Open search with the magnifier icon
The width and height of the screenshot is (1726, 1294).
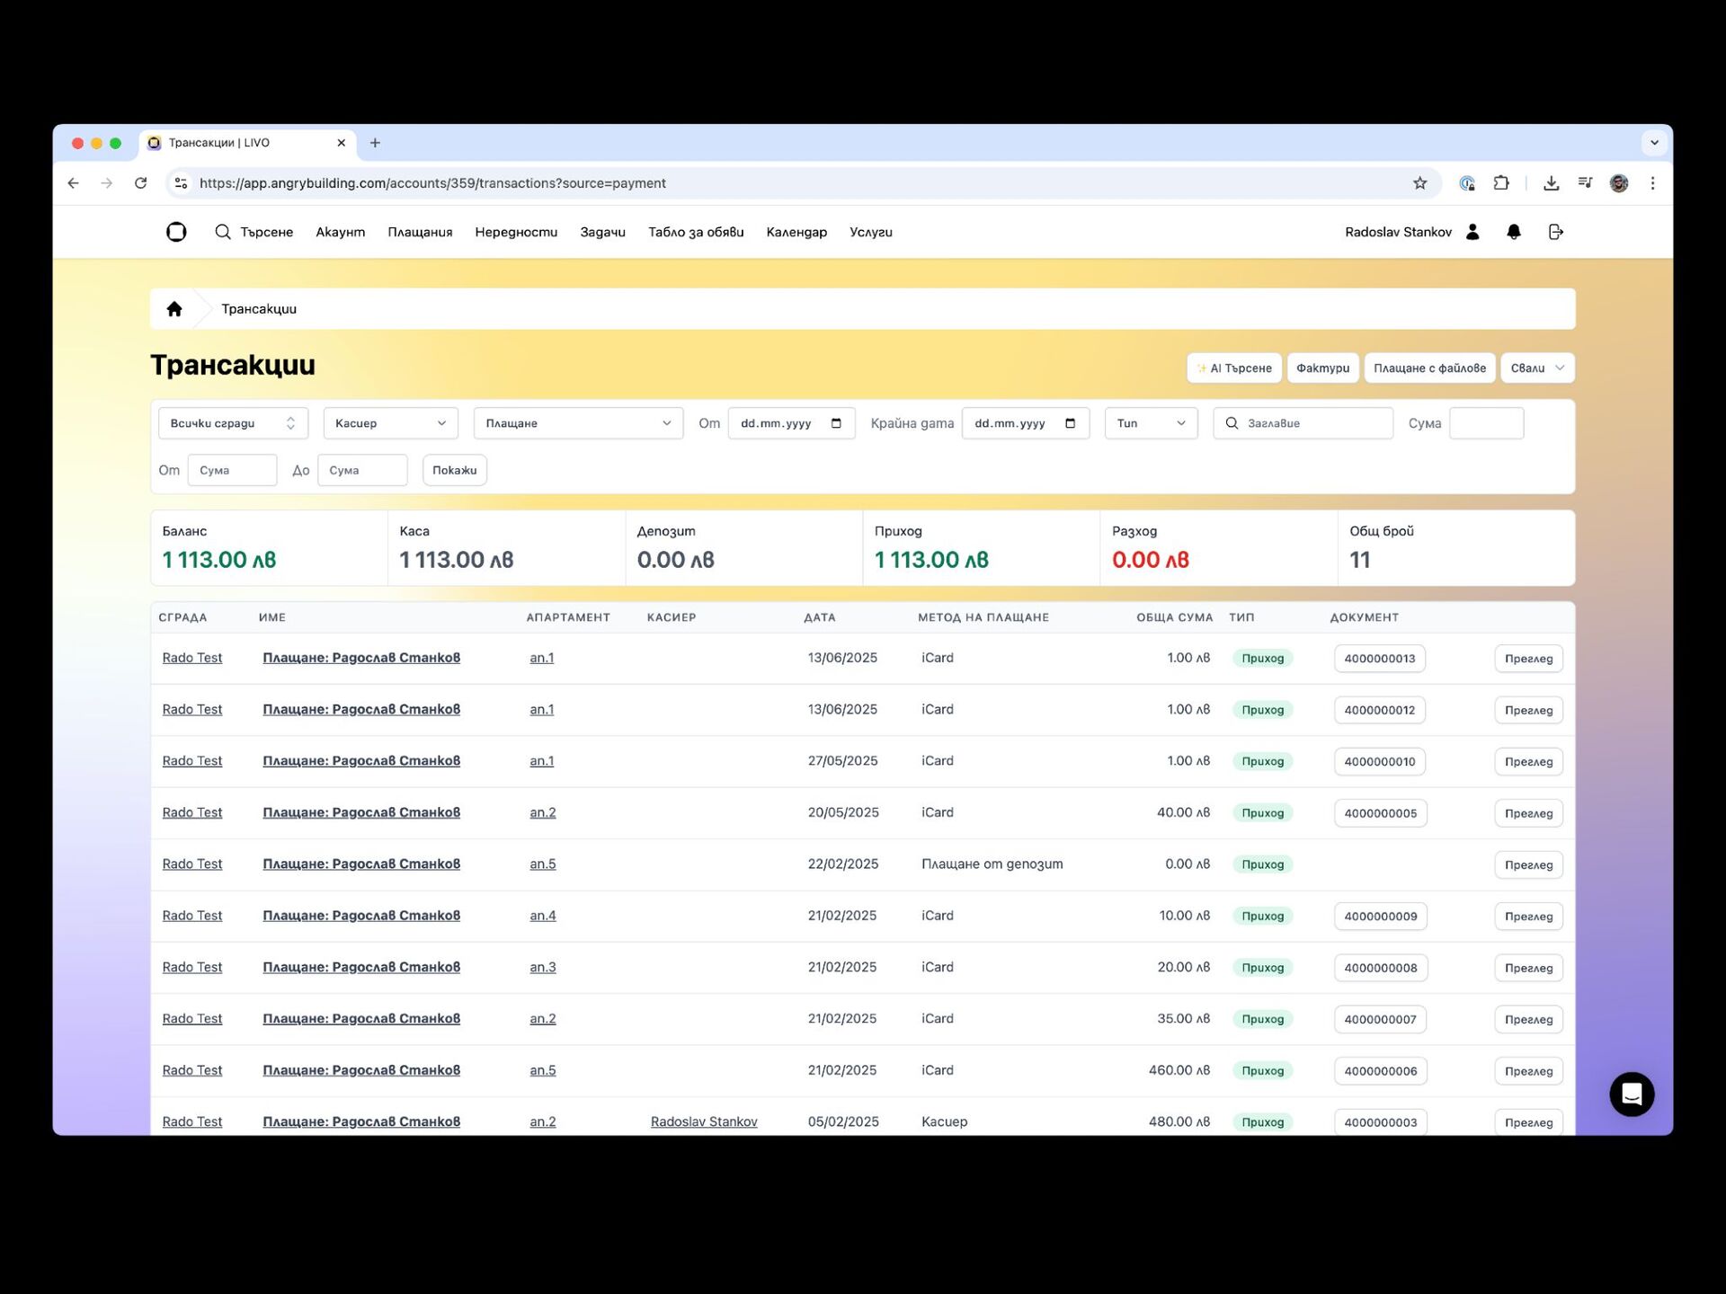223,232
